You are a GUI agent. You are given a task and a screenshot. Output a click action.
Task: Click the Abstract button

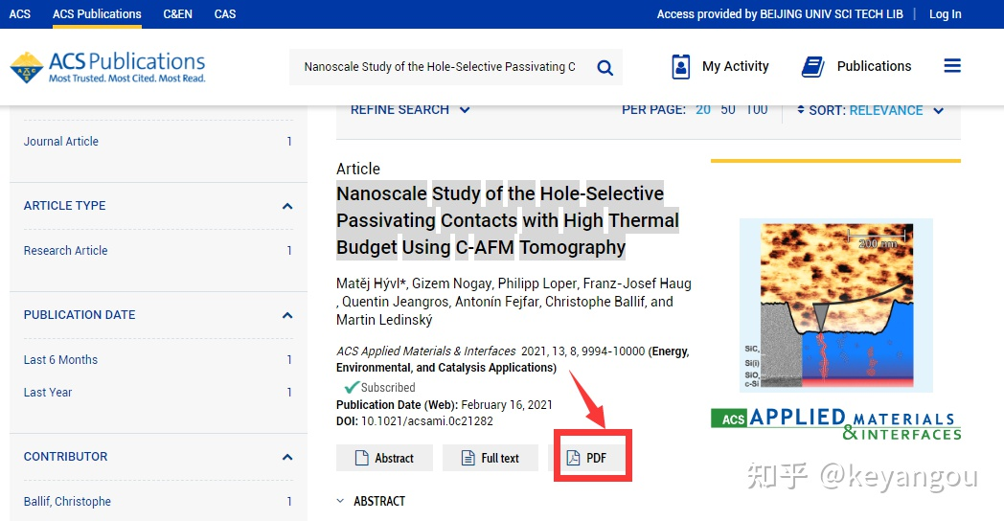pos(384,458)
